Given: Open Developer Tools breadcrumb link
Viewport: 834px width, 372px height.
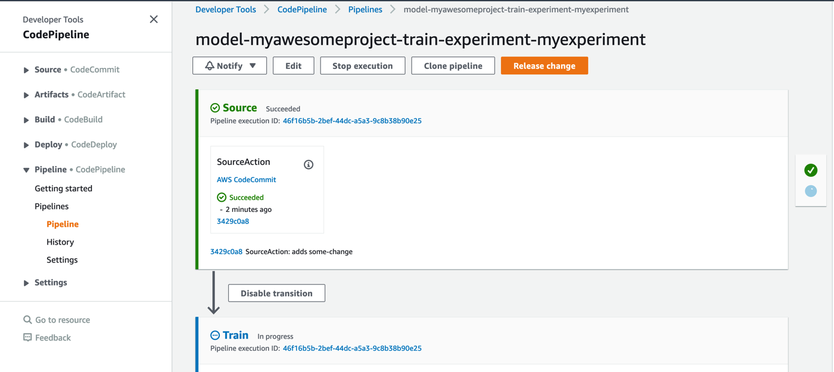Looking at the screenshot, I should (226, 10).
